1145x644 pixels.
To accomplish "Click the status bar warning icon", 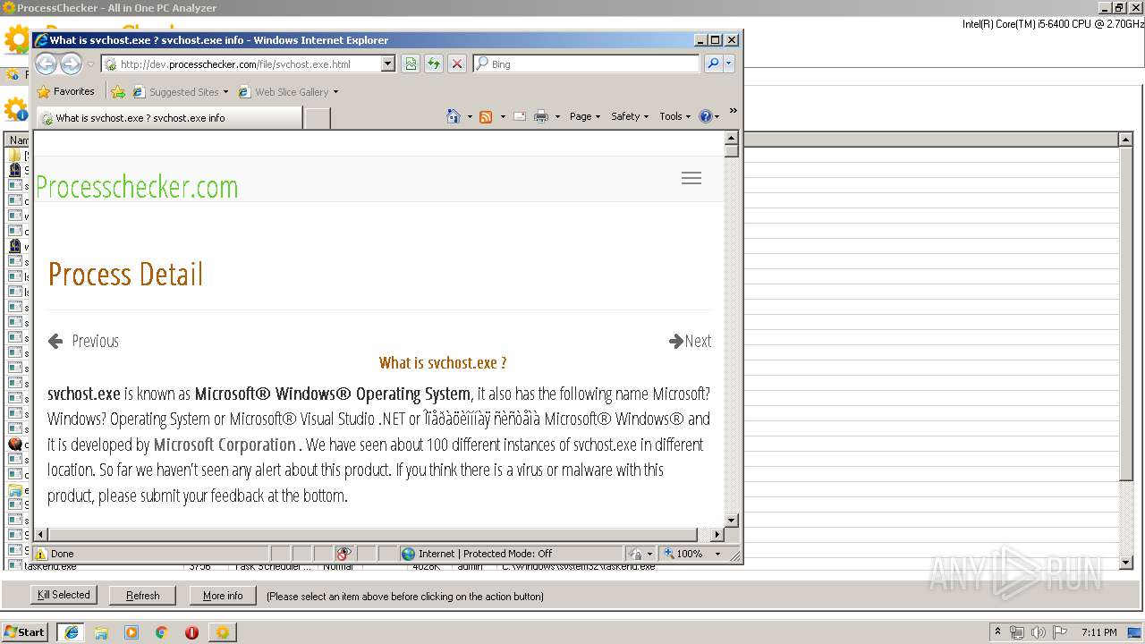I will tap(41, 554).
